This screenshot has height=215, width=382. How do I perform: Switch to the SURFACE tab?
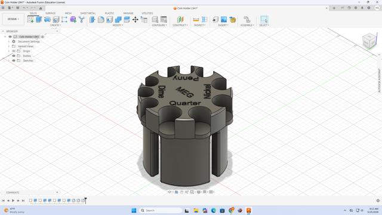(50, 13)
